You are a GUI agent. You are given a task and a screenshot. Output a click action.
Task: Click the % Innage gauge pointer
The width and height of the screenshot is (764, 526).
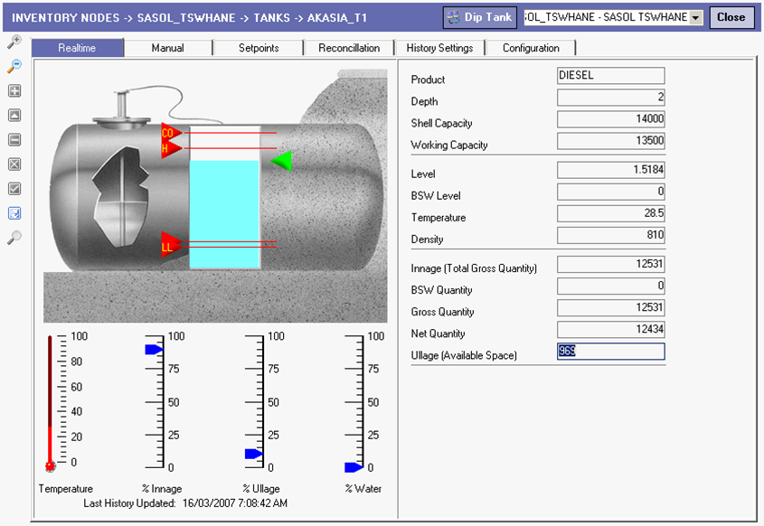coord(154,349)
